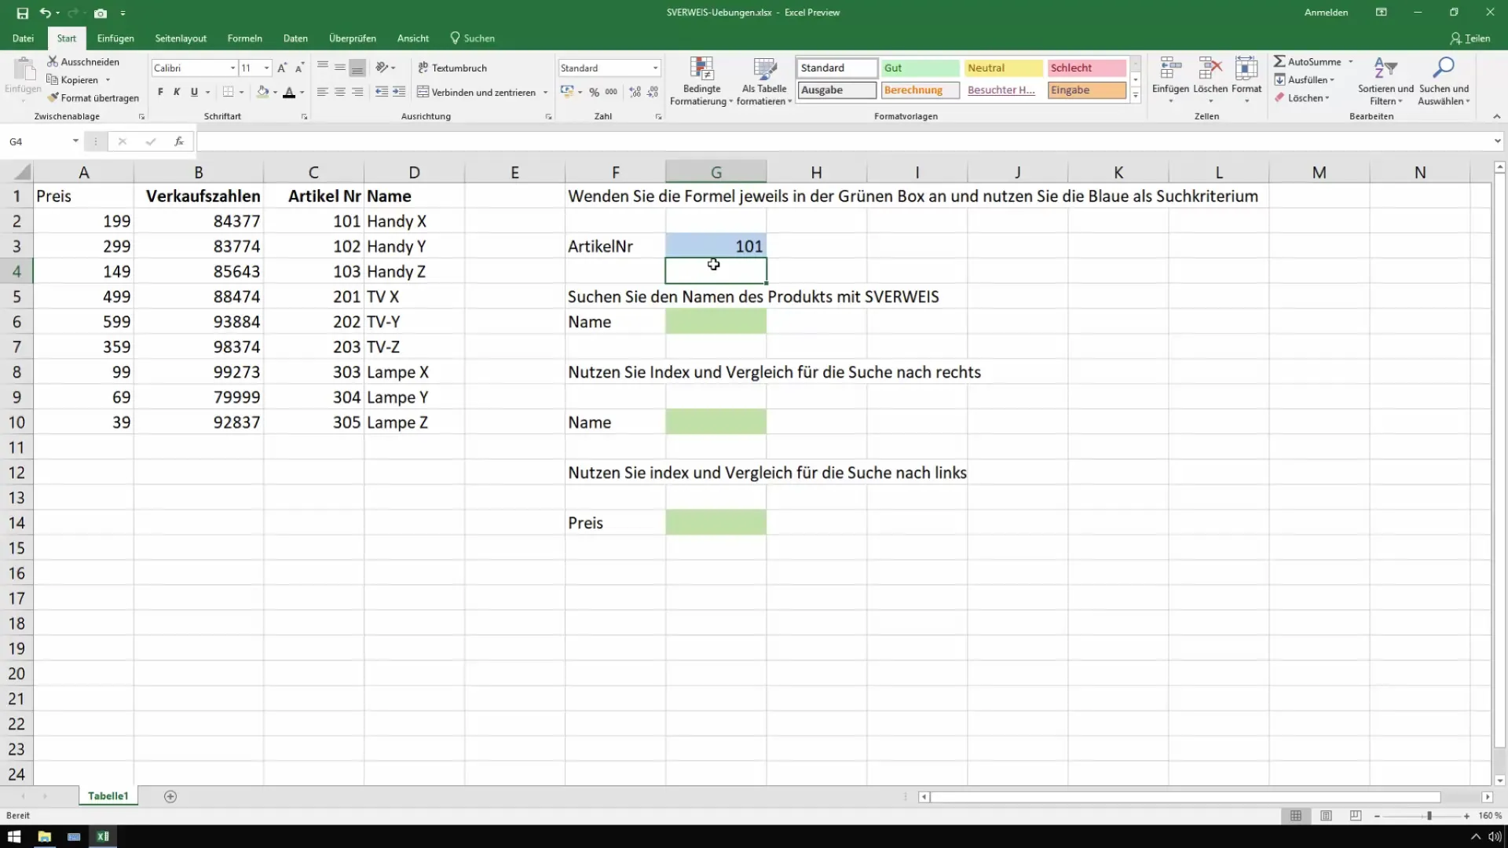Click the Undo arrow icon
This screenshot has height=848, width=1508.
pos(46,13)
